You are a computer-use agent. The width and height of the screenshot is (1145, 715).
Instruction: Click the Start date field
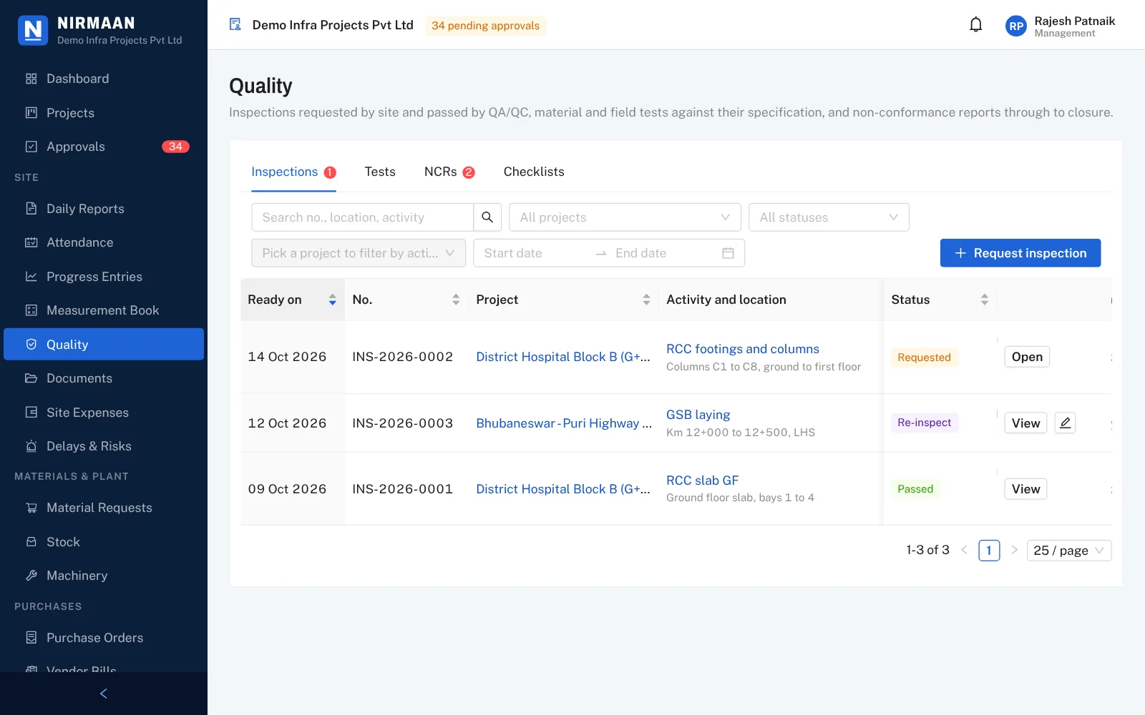[534, 253]
